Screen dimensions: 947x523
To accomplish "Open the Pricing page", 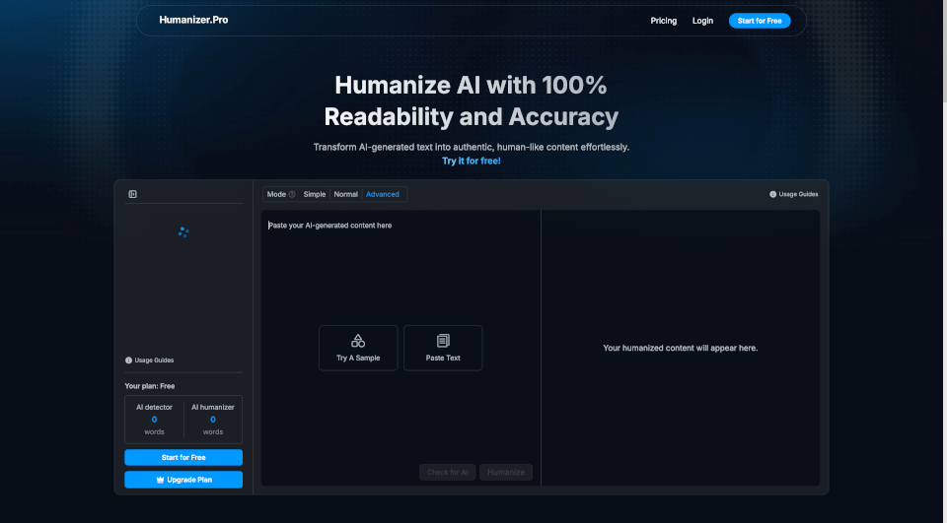I will pos(664,21).
